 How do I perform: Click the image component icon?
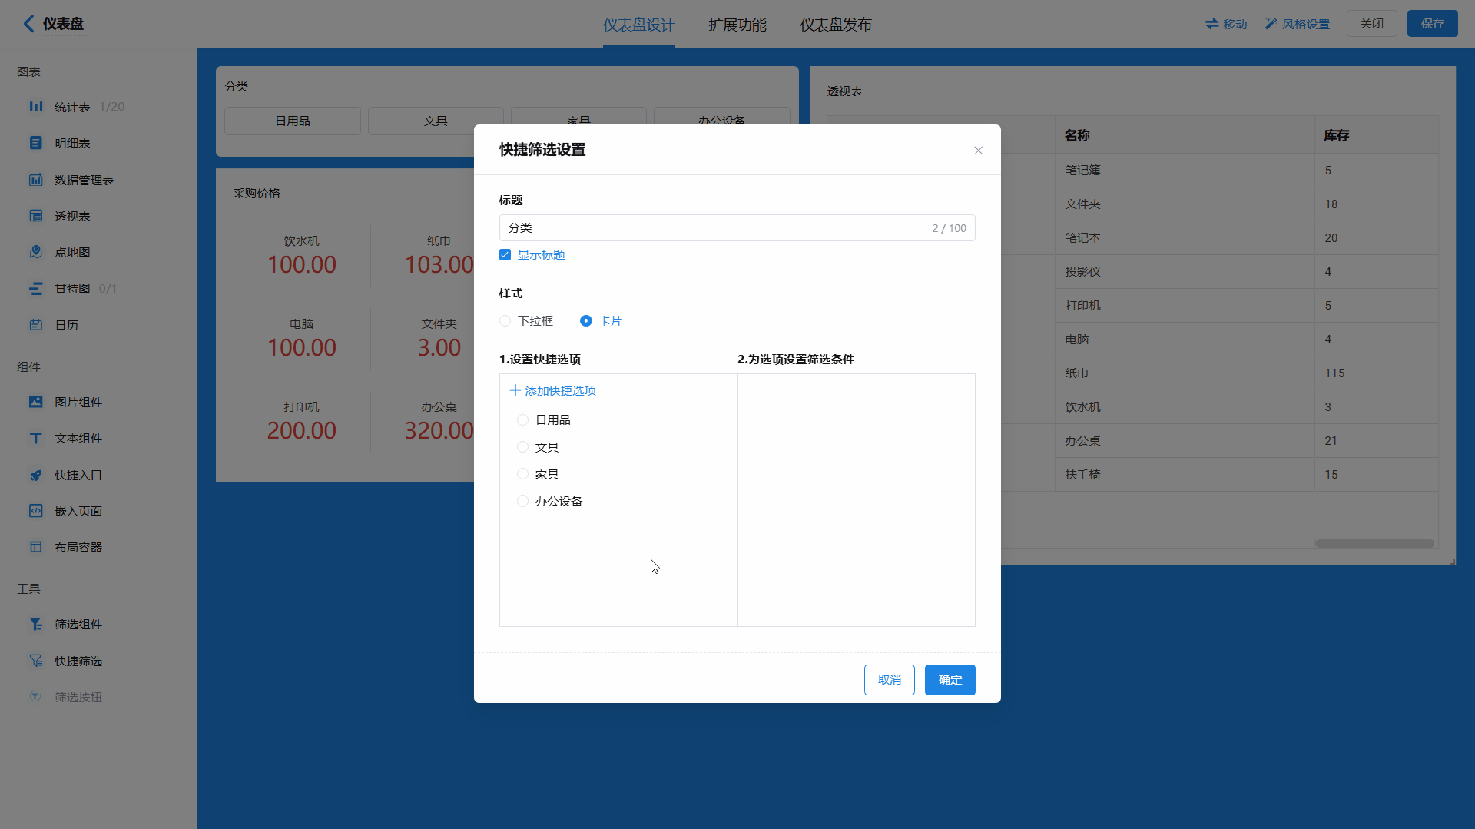coord(36,402)
